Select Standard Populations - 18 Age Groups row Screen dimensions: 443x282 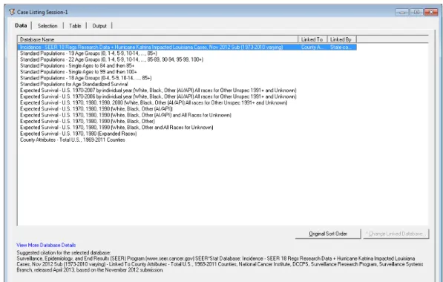[86, 78]
